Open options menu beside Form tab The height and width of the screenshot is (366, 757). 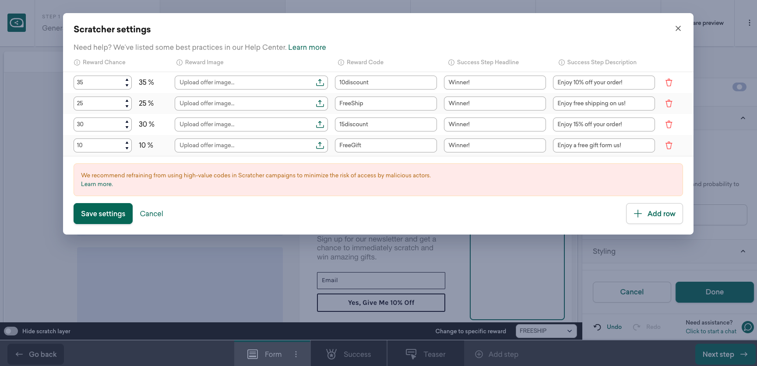(x=296, y=354)
